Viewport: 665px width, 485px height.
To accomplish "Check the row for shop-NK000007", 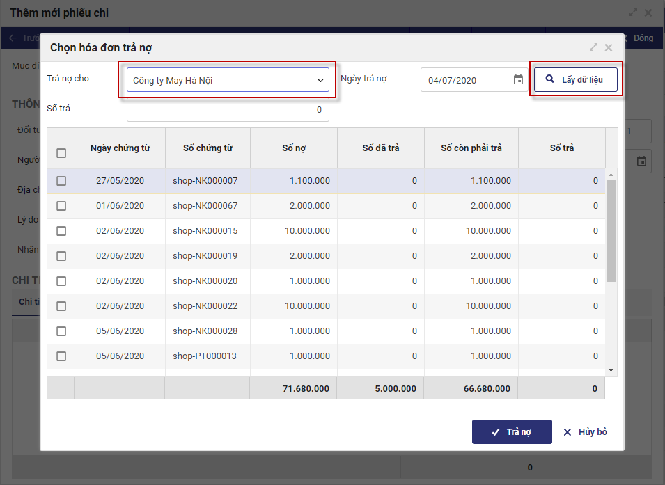I will point(61,181).
